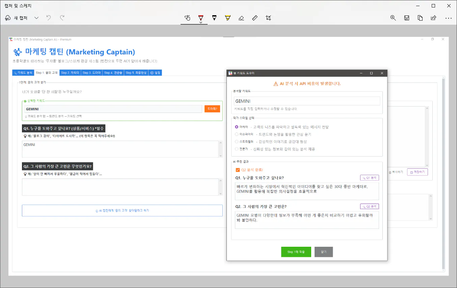457x288 pixels.
Task: Expand the New Capture delay dropdown arrow
Action: pyautogui.click(x=36, y=18)
